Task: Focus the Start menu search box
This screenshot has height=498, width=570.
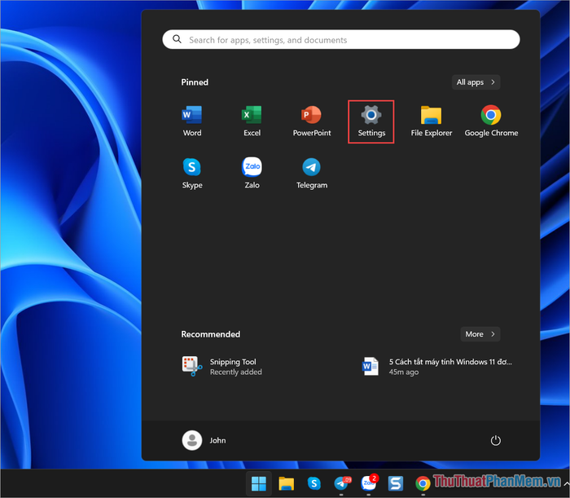Action: click(341, 40)
